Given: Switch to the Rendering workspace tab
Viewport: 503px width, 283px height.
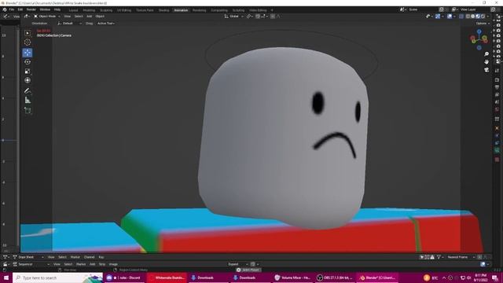Looking at the screenshot, I should tap(199, 10).
